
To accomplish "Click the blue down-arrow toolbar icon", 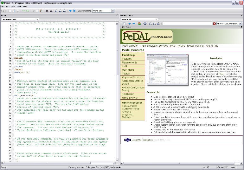I will click(70, 11).
